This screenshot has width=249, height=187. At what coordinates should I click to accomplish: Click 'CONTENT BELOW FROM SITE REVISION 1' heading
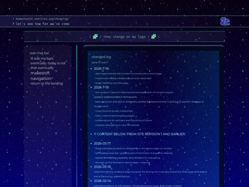[140, 134]
